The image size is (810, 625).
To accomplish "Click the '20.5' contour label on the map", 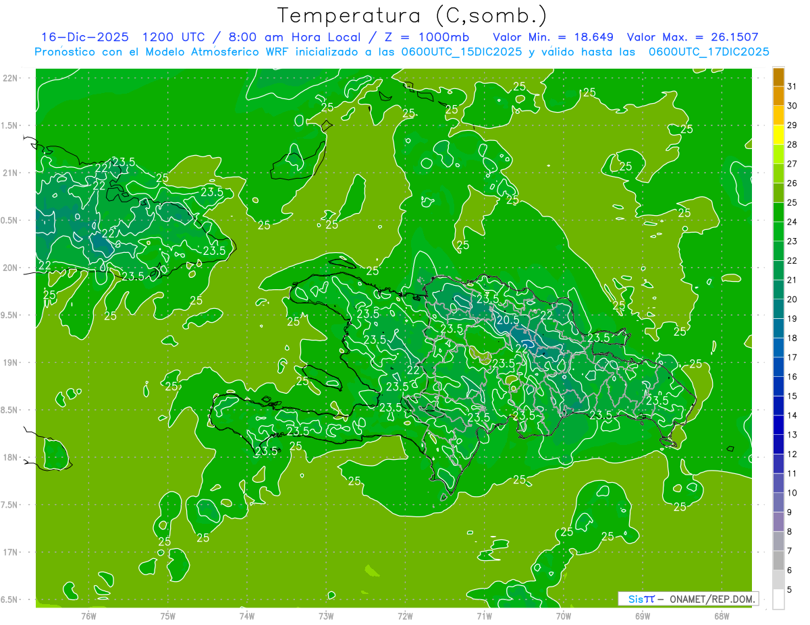I will coord(508,320).
